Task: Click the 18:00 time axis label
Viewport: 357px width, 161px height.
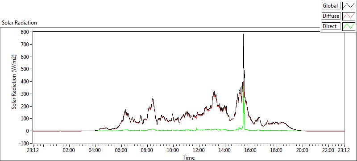Action: tap(276, 150)
